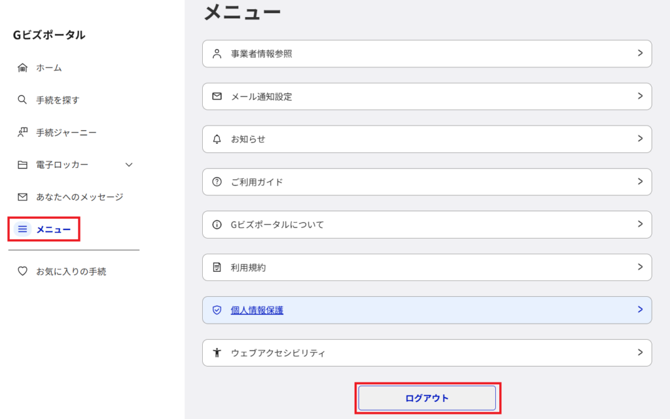Click the chevron on the 利用規約 row
The width and height of the screenshot is (670, 419).
(x=640, y=267)
